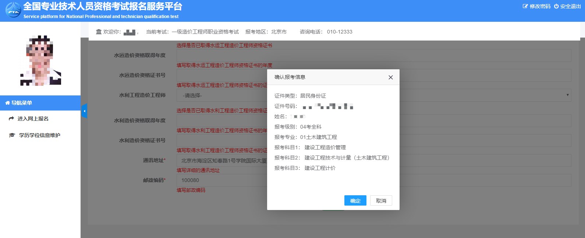Click the 水运造价资格取得年度 input field
585x238 pixels.
221,56
